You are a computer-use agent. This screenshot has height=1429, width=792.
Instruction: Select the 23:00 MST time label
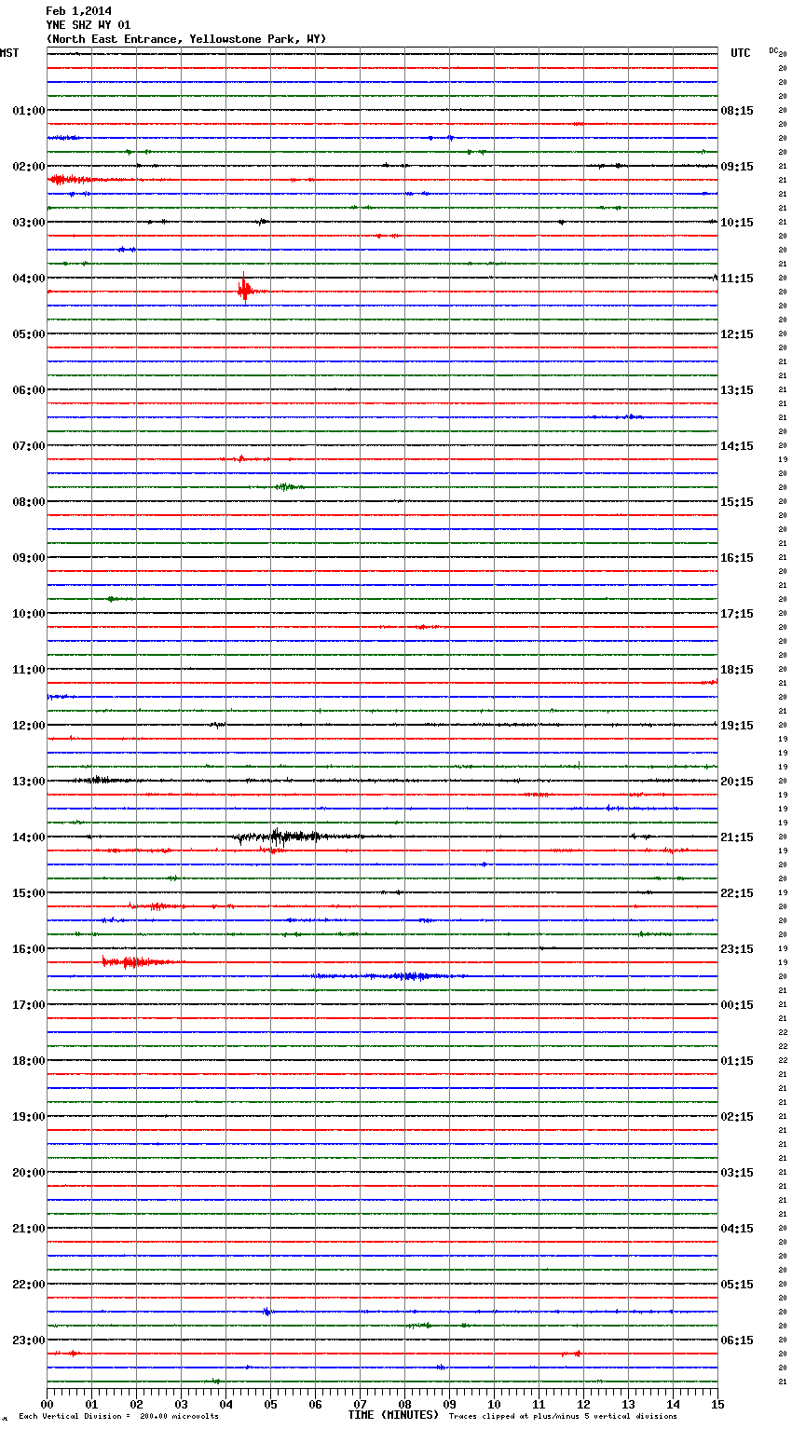tap(29, 1341)
